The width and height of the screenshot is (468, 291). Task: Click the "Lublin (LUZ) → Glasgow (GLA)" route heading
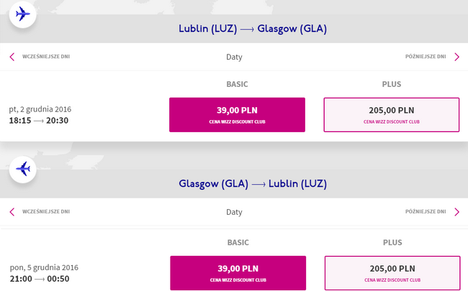[x=253, y=29]
